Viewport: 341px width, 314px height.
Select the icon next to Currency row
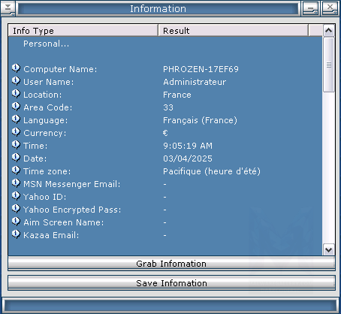tap(16, 132)
